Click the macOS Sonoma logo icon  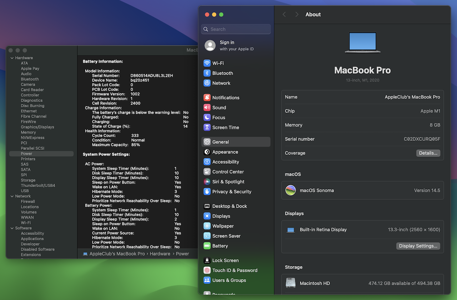tap(291, 190)
